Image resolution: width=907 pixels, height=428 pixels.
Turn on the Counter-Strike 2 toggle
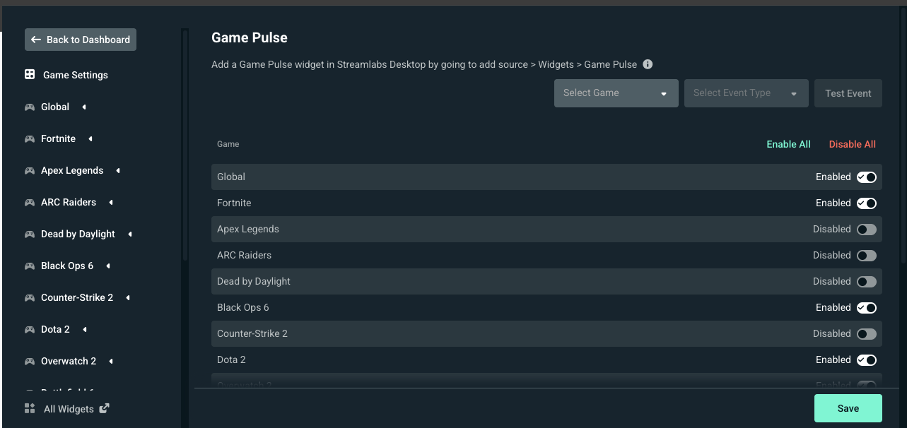[x=867, y=333]
